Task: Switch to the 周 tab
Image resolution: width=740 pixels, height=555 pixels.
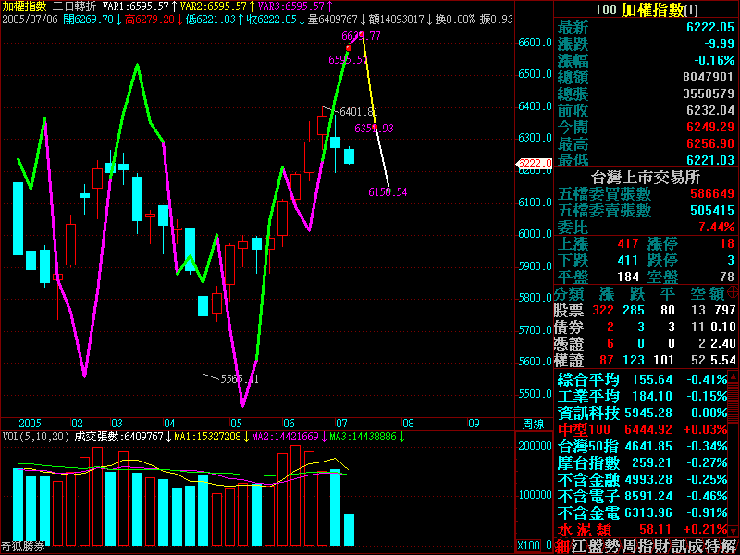Action: click(x=629, y=547)
